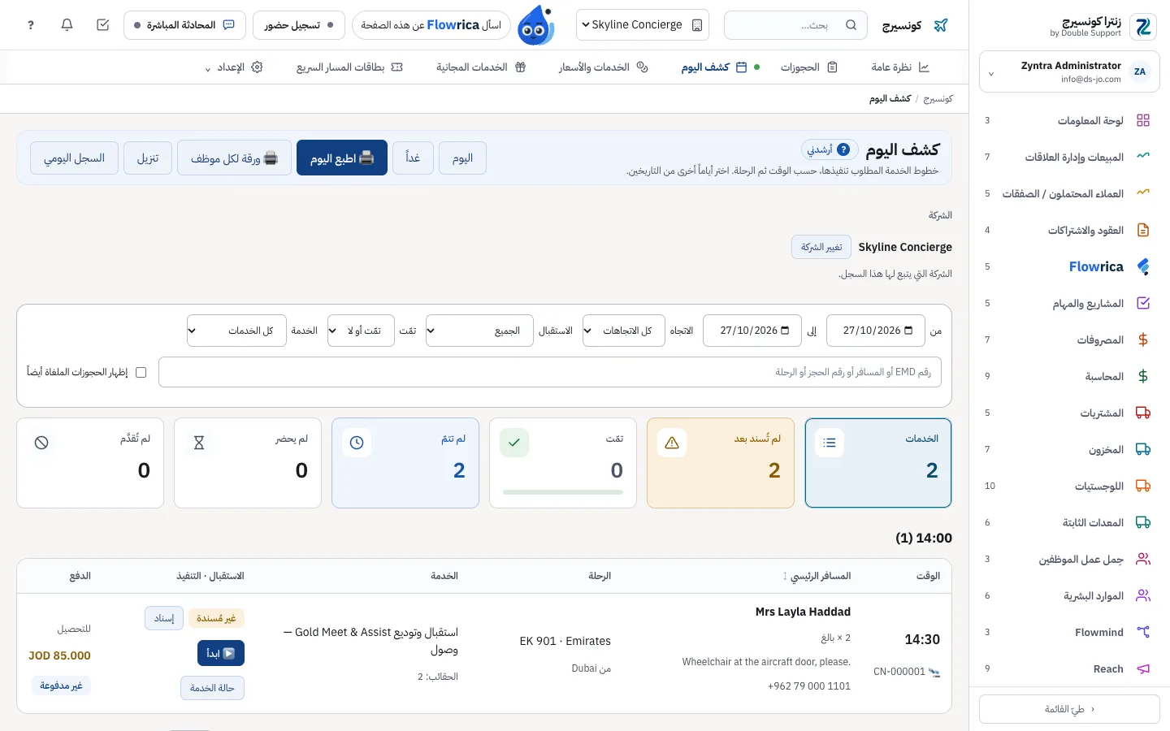
Task: Click the Flowrica water drop mascot icon
Action: click(535, 25)
